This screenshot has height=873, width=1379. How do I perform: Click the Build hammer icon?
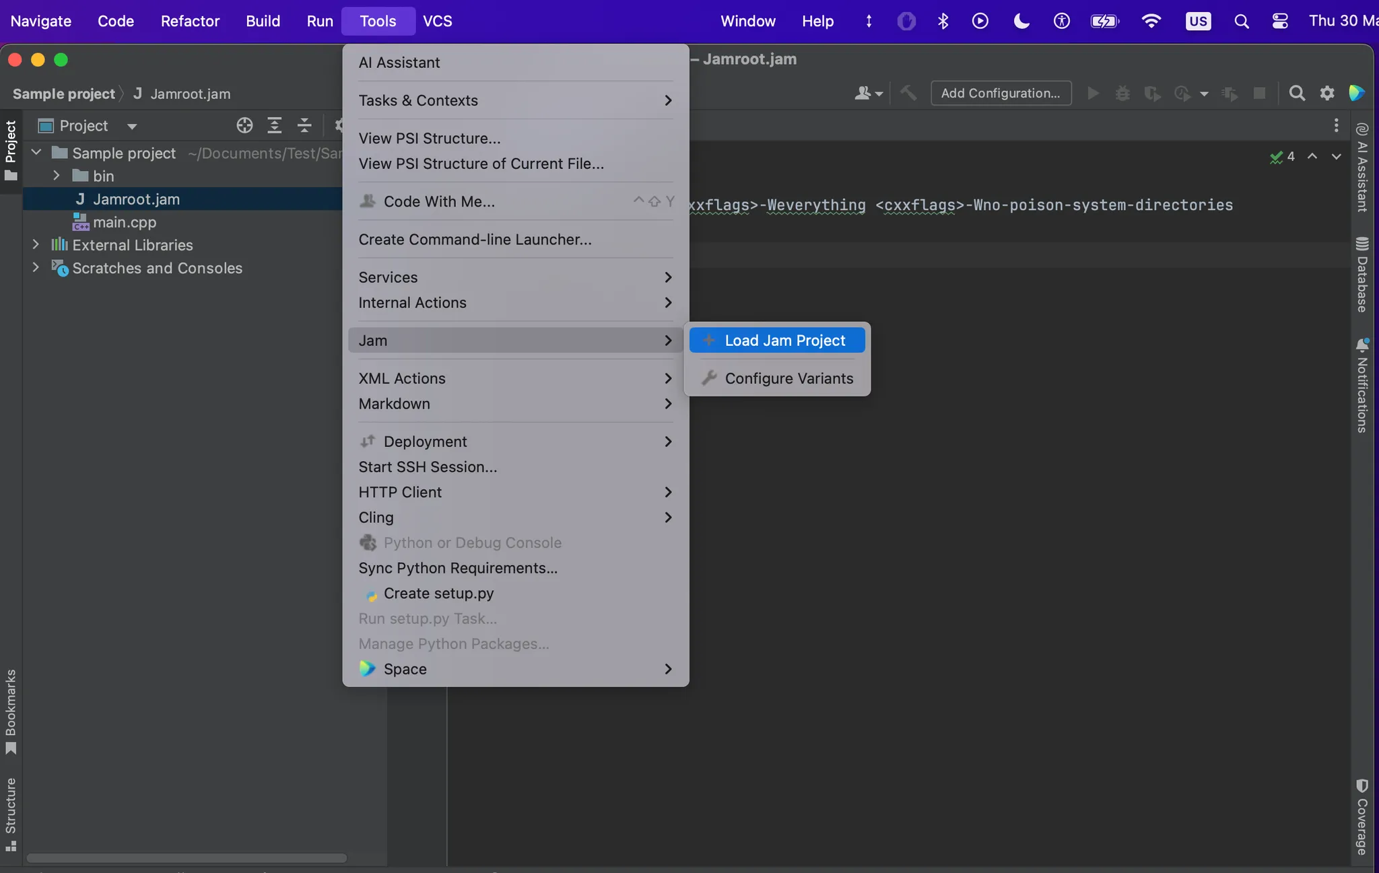[908, 93]
